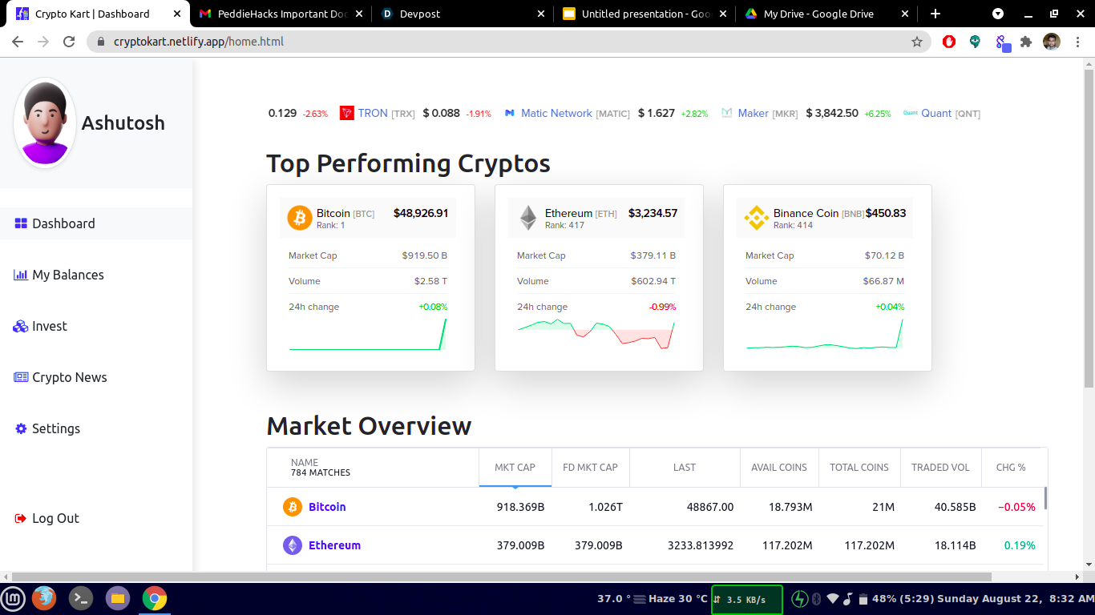Open a new browser tab with plus
This screenshot has height=615, width=1095.
pos(935,14)
